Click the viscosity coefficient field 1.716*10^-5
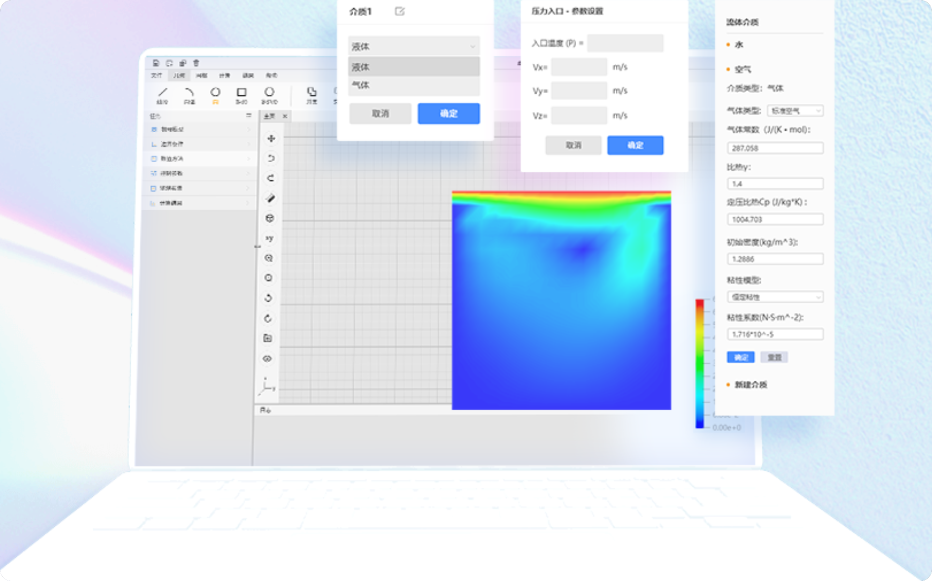Screen dimensions: 932x581 [775, 334]
